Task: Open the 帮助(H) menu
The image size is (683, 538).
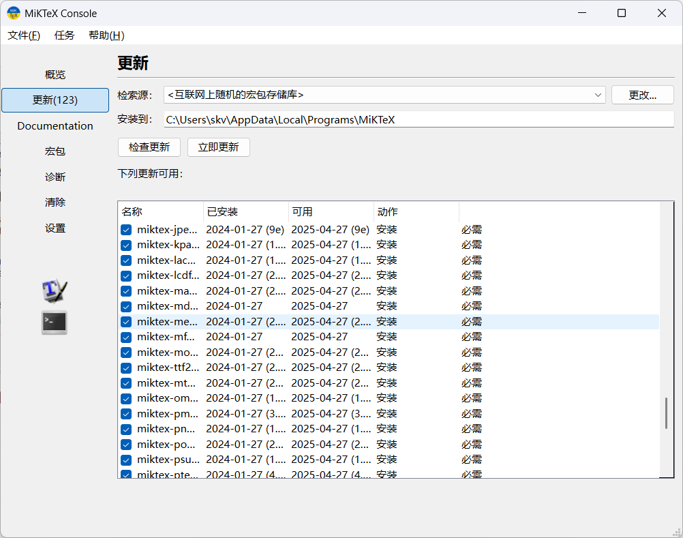Action: pyautogui.click(x=106, y=35)
